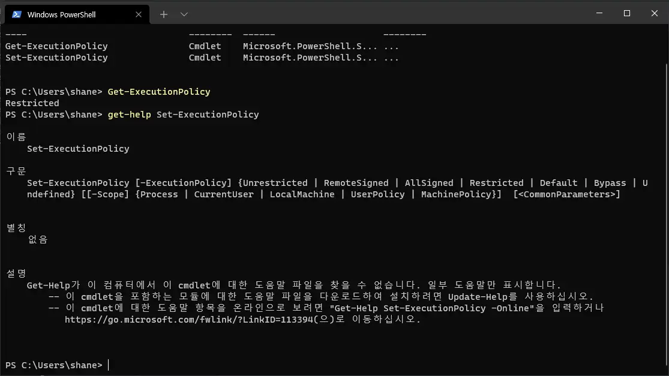Open a new tab with plus button

(164, 14)
